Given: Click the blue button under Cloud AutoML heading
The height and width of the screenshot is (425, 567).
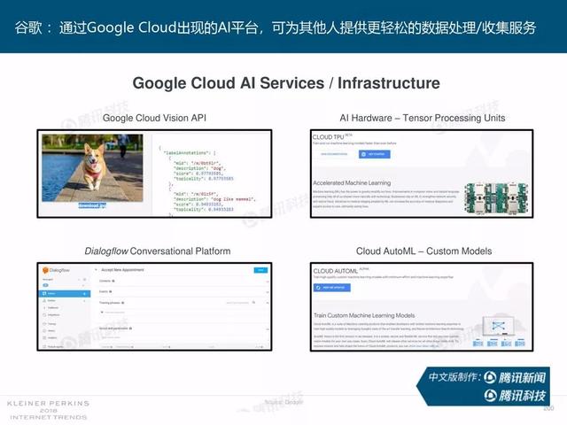Looking at the screenshot, I should (x=331, y=288).
